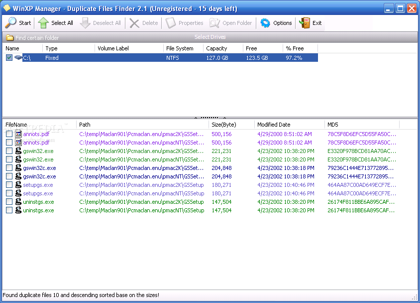Click setupgs.exe filename in pmacNT row

click(38, 193)
